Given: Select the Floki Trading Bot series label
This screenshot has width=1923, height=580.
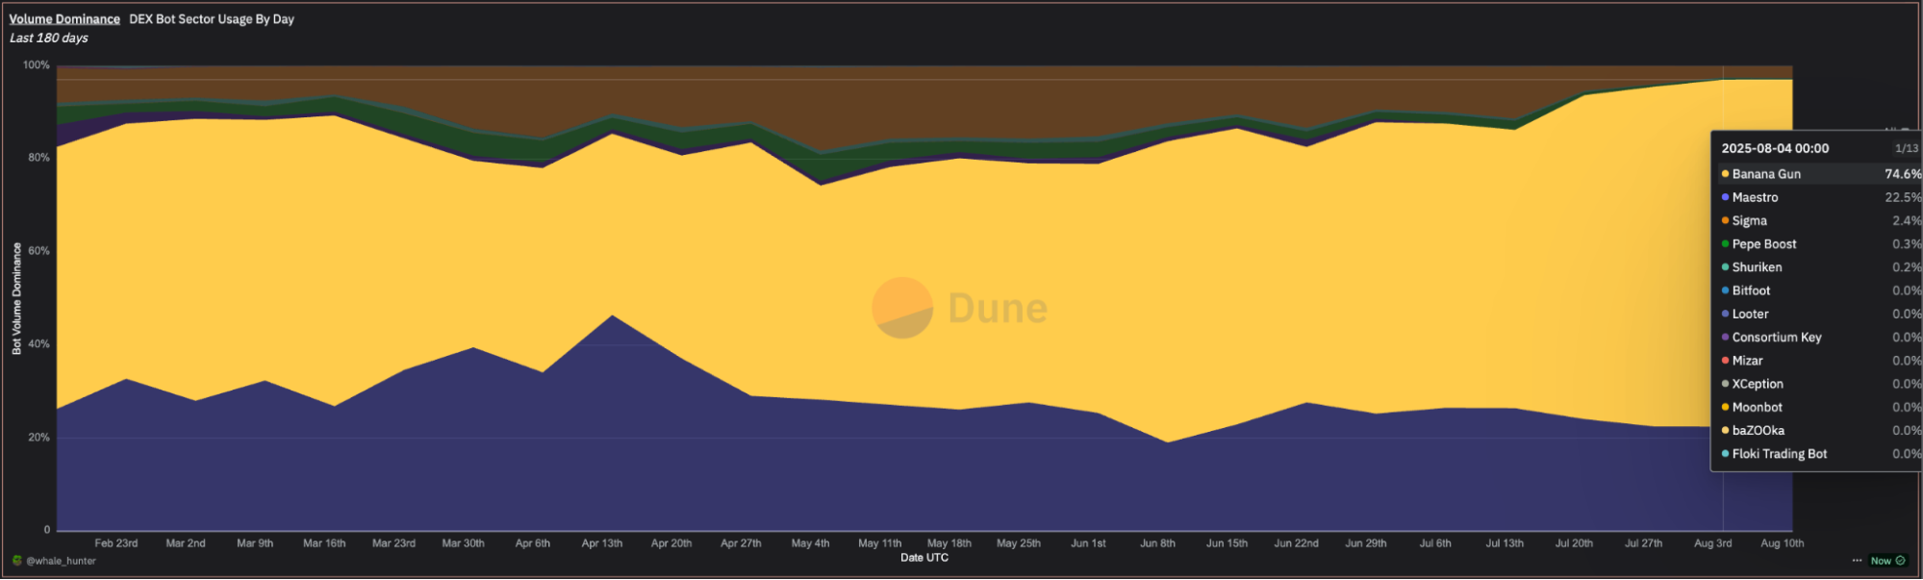Looking at the screenshot, I should 1780,454.
